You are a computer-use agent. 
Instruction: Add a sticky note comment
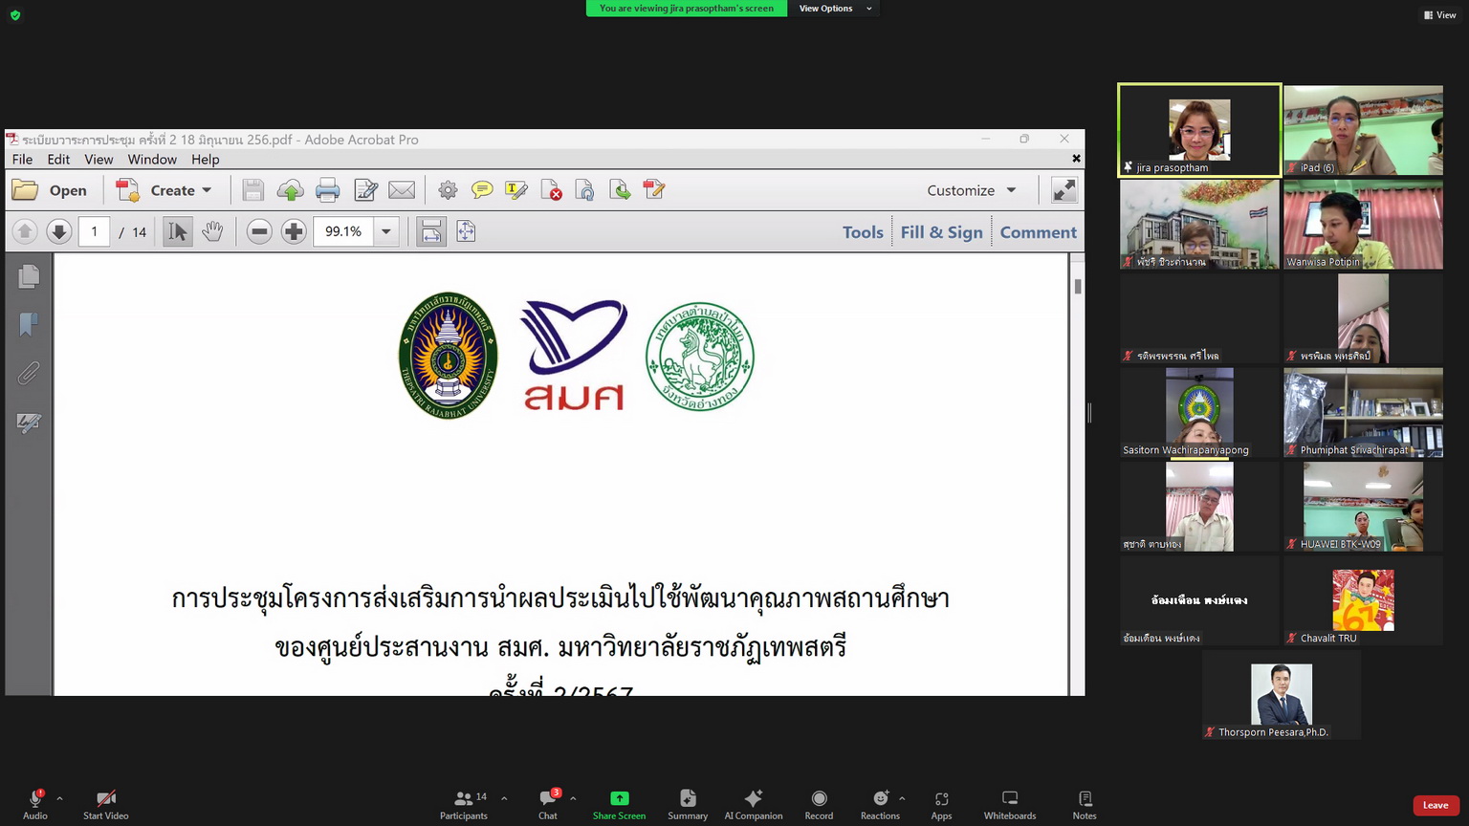pyautogui.click(x=482, y=190)
